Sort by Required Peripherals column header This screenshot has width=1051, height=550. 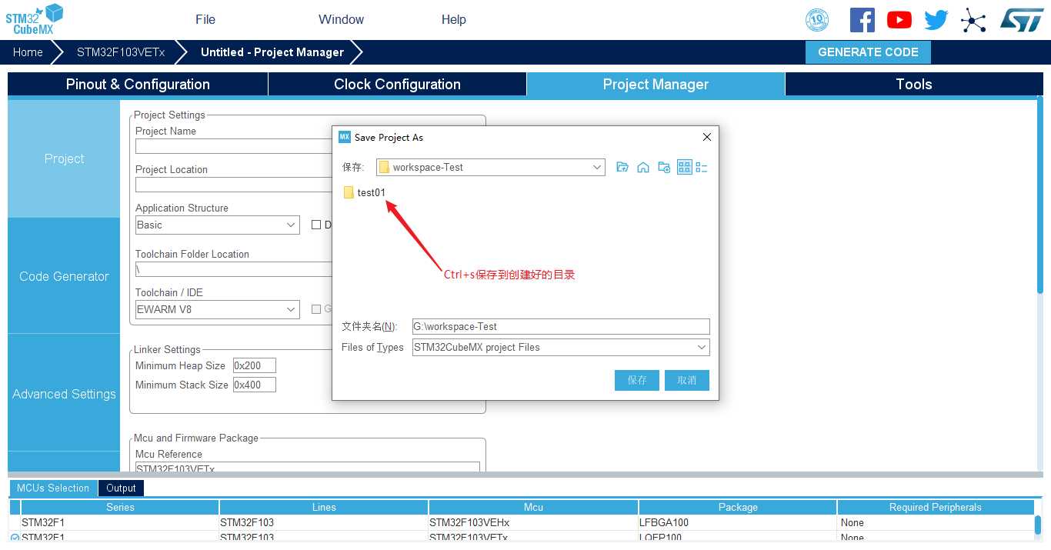[935, 507]
